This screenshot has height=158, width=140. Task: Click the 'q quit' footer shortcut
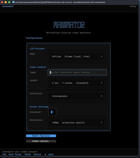coord(49,154)
